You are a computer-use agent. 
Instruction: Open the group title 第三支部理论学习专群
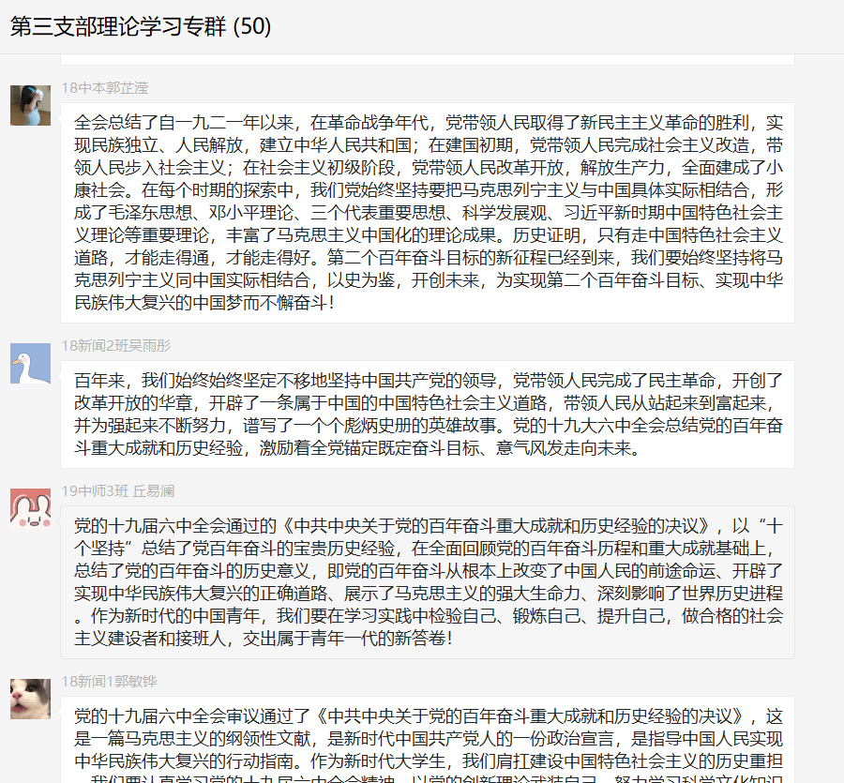click(118, 26)
